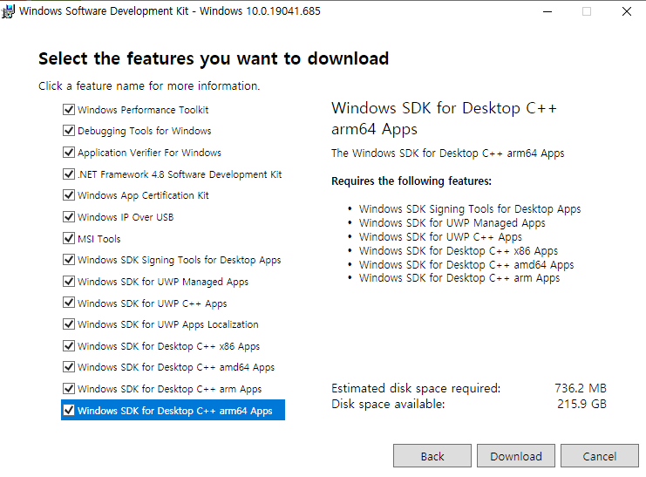Click Windows SDK for Desktop C++ amd64 Apps label
This screenshot has height=477, width=646.
point(176,367)
